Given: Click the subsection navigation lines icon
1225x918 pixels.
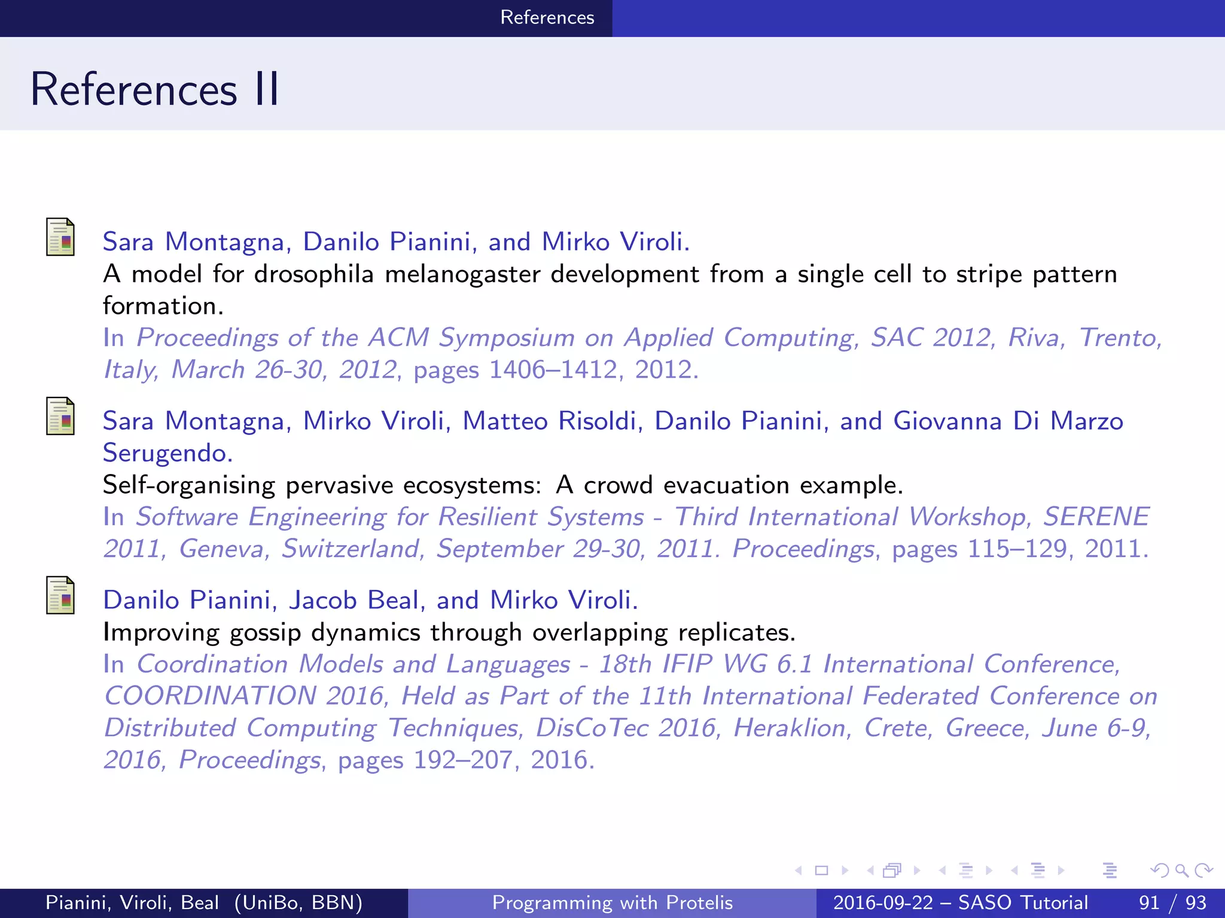Looking at the screenshot, I should pos(966,871).
